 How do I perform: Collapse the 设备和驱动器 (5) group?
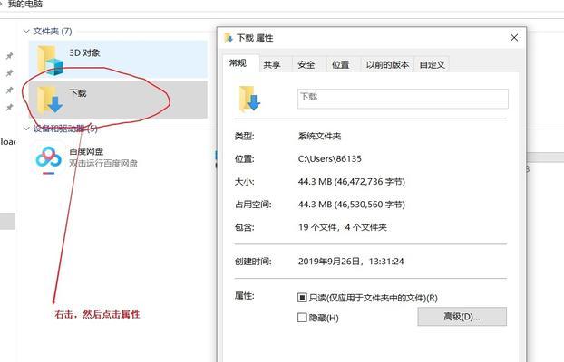click(26, 129)
